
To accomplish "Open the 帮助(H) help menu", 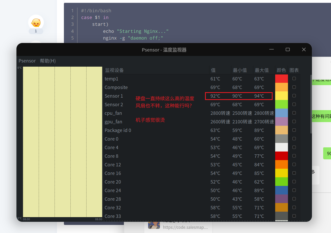I will (x=48, y=61).
